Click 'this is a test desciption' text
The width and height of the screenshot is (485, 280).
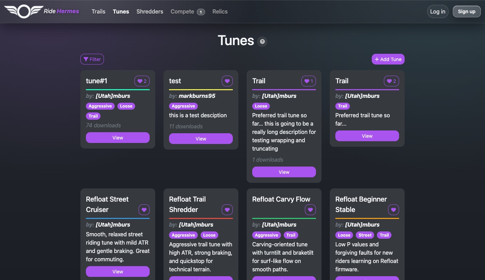(198, 116)
